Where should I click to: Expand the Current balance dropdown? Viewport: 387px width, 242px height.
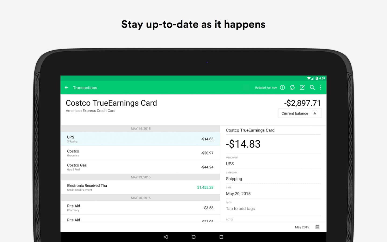coord(299,113)
